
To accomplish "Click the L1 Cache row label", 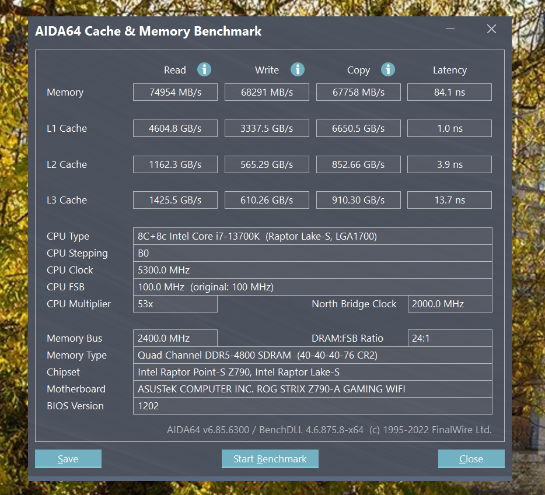I will (67, 128).
